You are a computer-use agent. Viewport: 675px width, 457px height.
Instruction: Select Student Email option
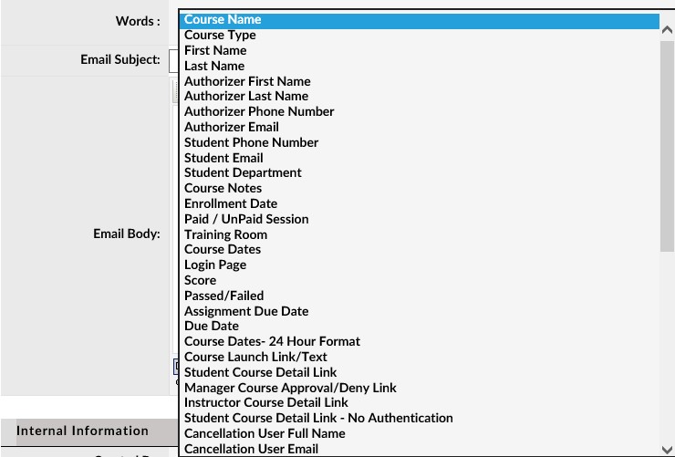click(419, 159)
